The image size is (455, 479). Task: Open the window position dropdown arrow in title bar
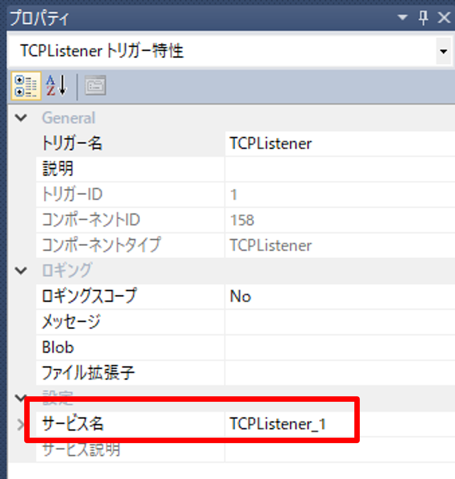pyautogui.click(x=402, y=18)
